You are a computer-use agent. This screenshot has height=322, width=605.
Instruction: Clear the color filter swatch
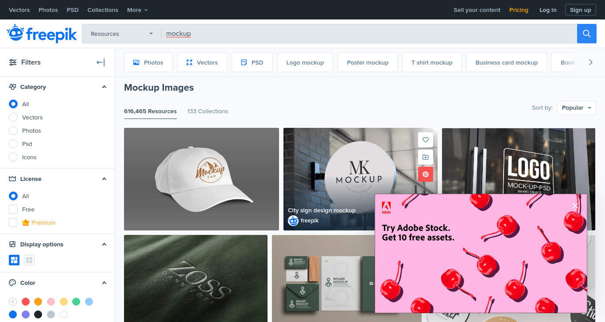13,302
